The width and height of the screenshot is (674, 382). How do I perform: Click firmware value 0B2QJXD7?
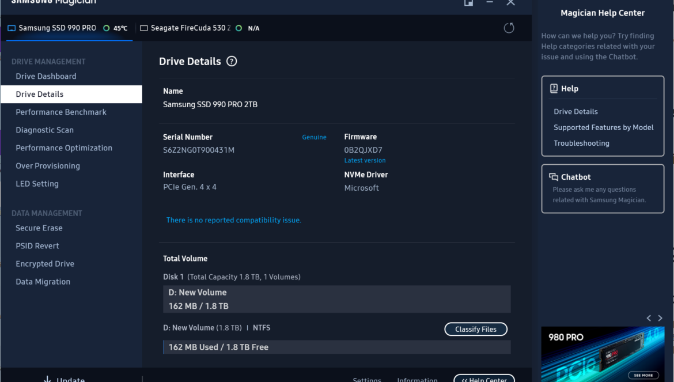363,150
